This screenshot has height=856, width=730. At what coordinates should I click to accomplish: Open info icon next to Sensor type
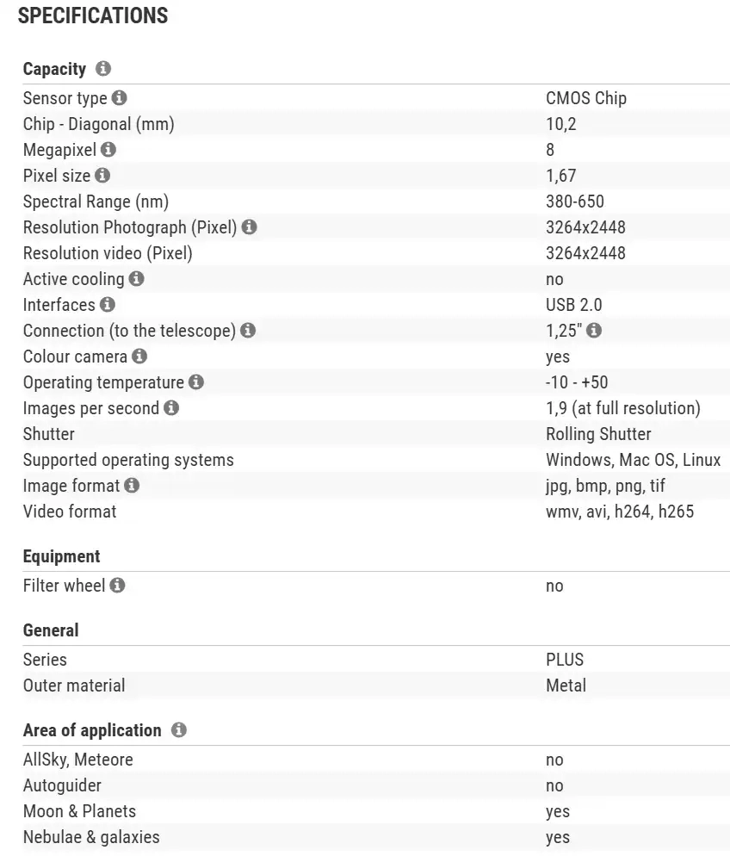coord(120,98)
